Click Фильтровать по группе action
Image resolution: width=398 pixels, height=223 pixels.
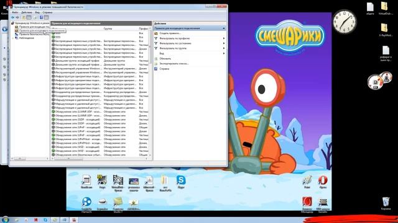(173, 48)
